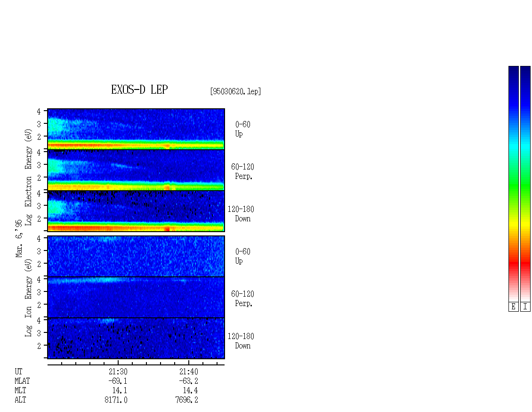This screenshot has width=532, height=412.
Task: Click the MLT row label
Action: 20,391
